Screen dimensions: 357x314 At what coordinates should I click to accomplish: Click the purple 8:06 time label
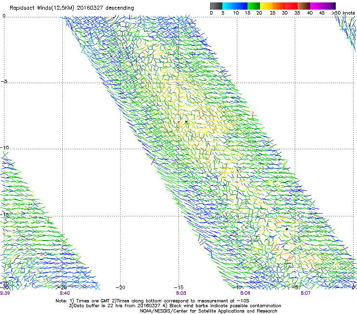coord(245,293)
